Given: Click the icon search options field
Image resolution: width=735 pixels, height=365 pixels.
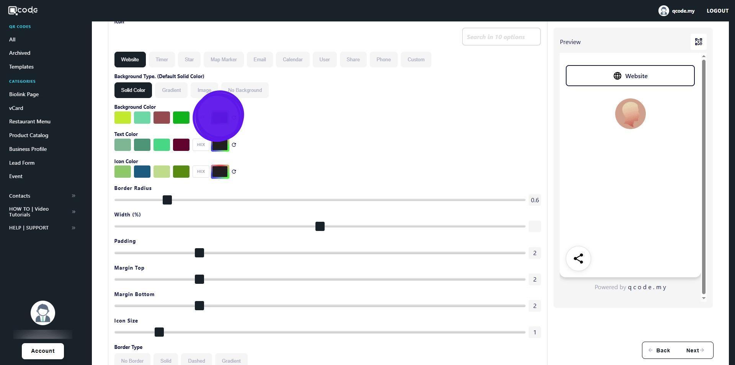Looking at the screenshot, I should point(501,37).
